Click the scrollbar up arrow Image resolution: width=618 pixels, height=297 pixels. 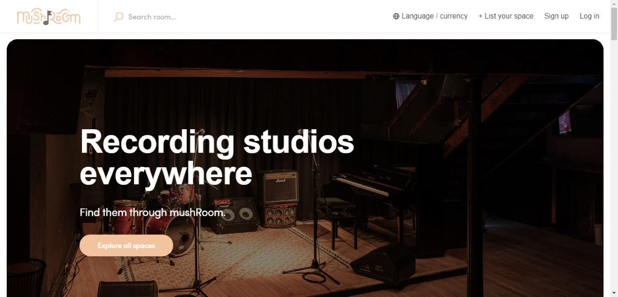coord(613,4)
